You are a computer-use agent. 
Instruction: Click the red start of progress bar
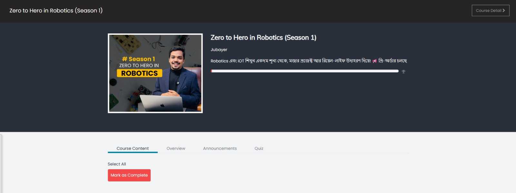pyautogui.click(x=211, y=71)
